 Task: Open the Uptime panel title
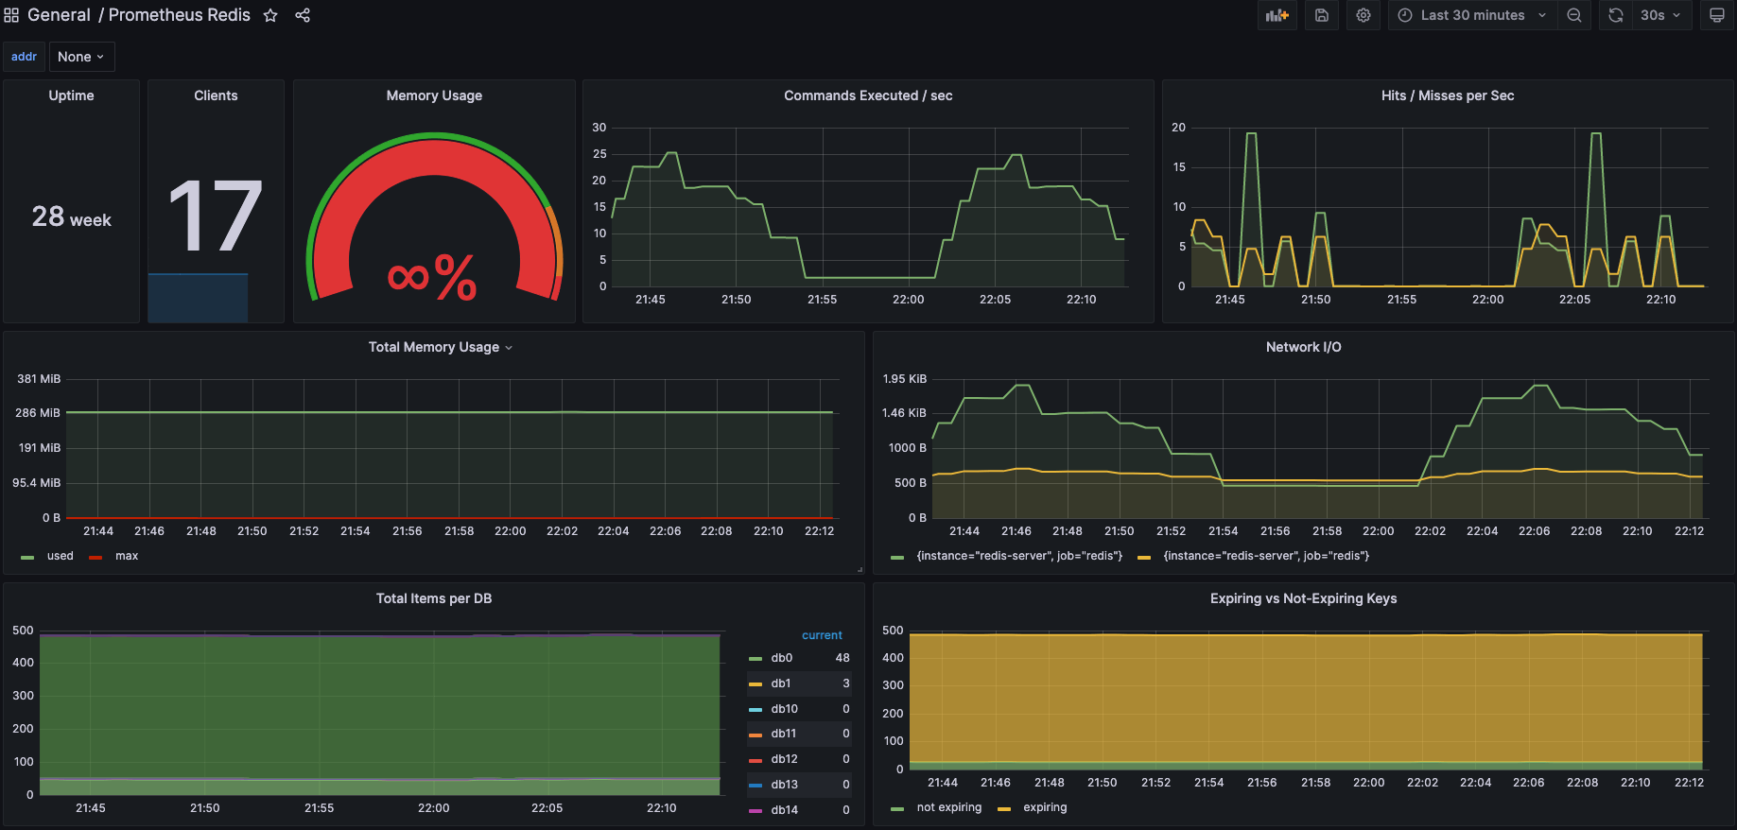(71, 95)
